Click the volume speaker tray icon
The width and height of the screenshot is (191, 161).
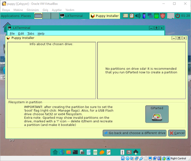138,16
